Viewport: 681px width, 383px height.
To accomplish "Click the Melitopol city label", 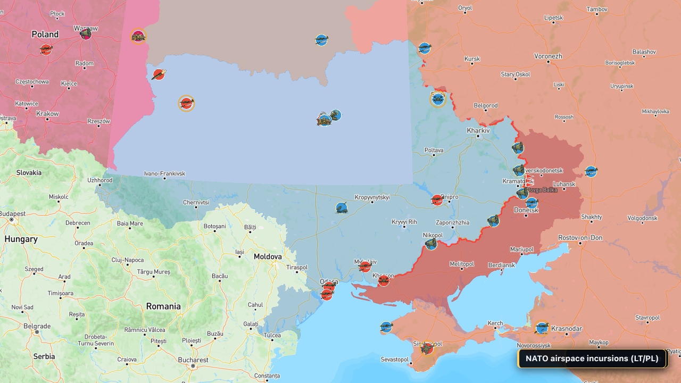I will point(461,264).
